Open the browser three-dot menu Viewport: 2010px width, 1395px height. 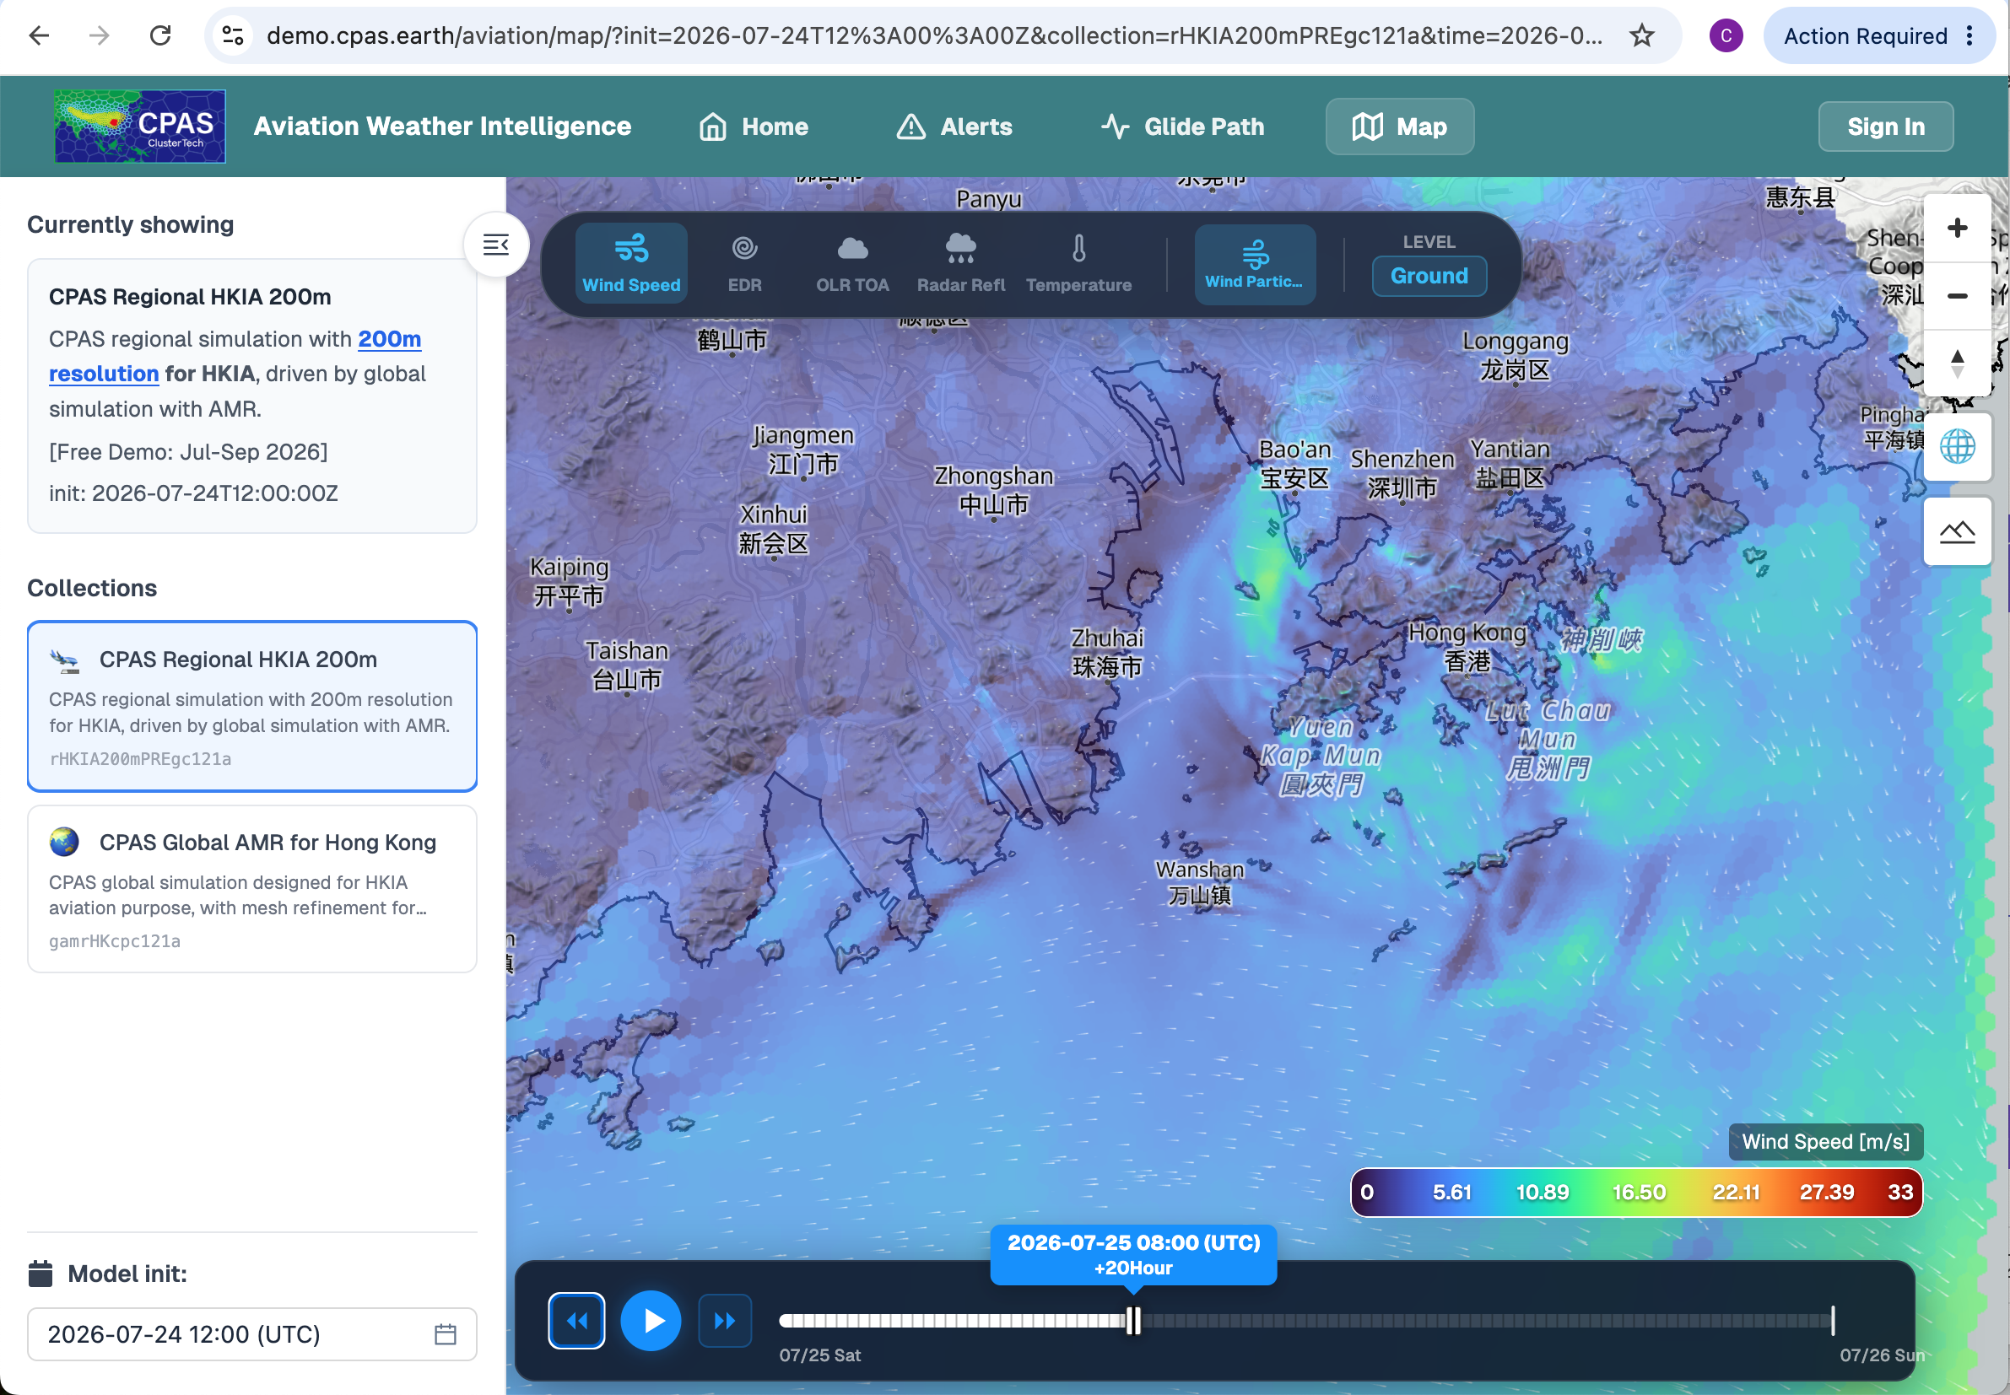pos(1969,35)
